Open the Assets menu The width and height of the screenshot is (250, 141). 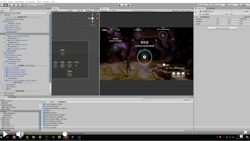pyautogui.click(x=10, y=1)
